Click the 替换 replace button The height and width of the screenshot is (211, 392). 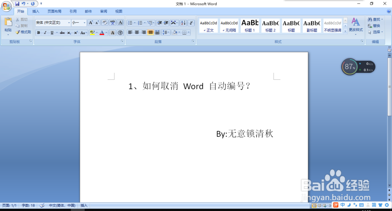(x=374, y=26)
